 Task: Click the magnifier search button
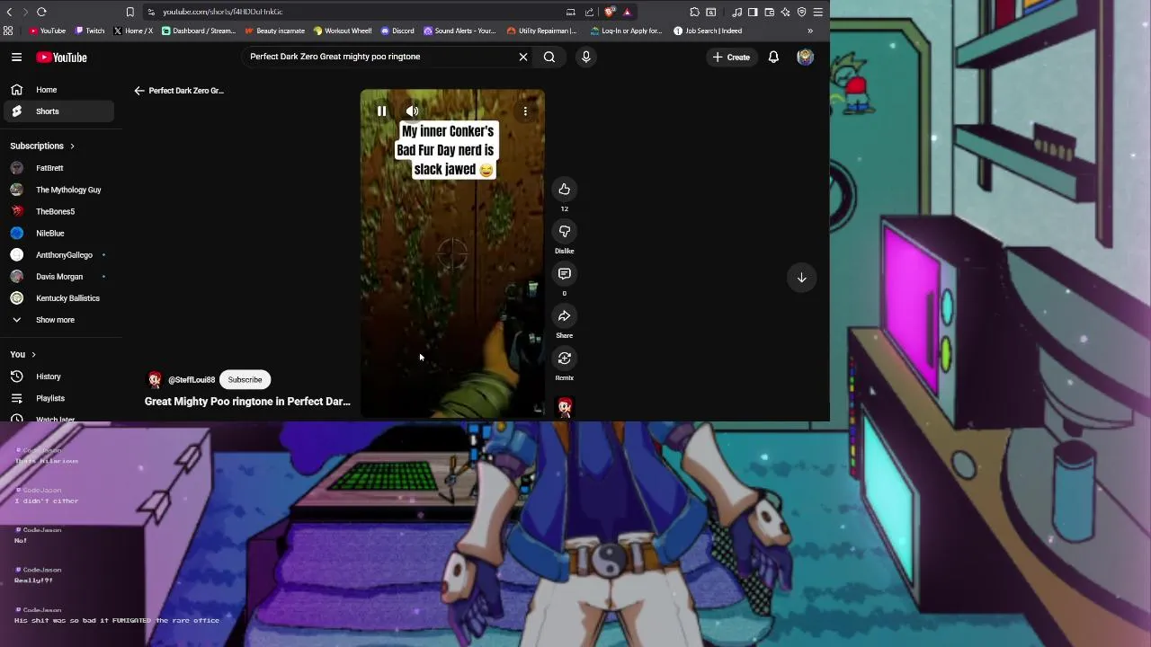coord(549,57)
